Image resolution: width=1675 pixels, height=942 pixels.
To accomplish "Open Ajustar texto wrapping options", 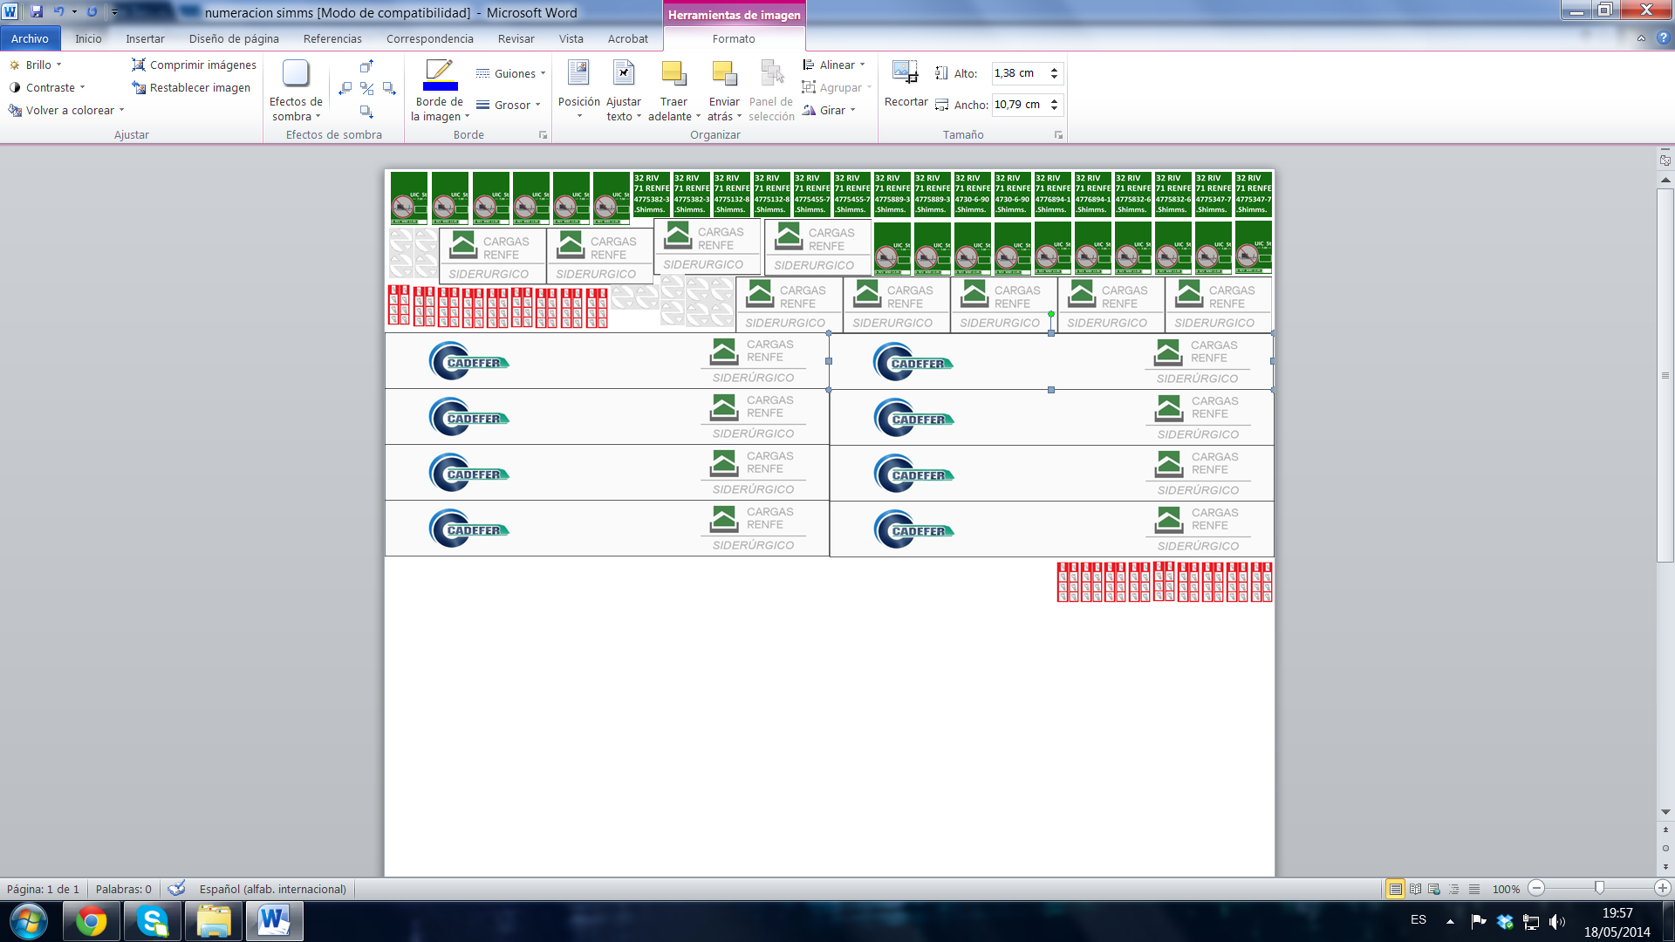I will click(x=624, y=91).
